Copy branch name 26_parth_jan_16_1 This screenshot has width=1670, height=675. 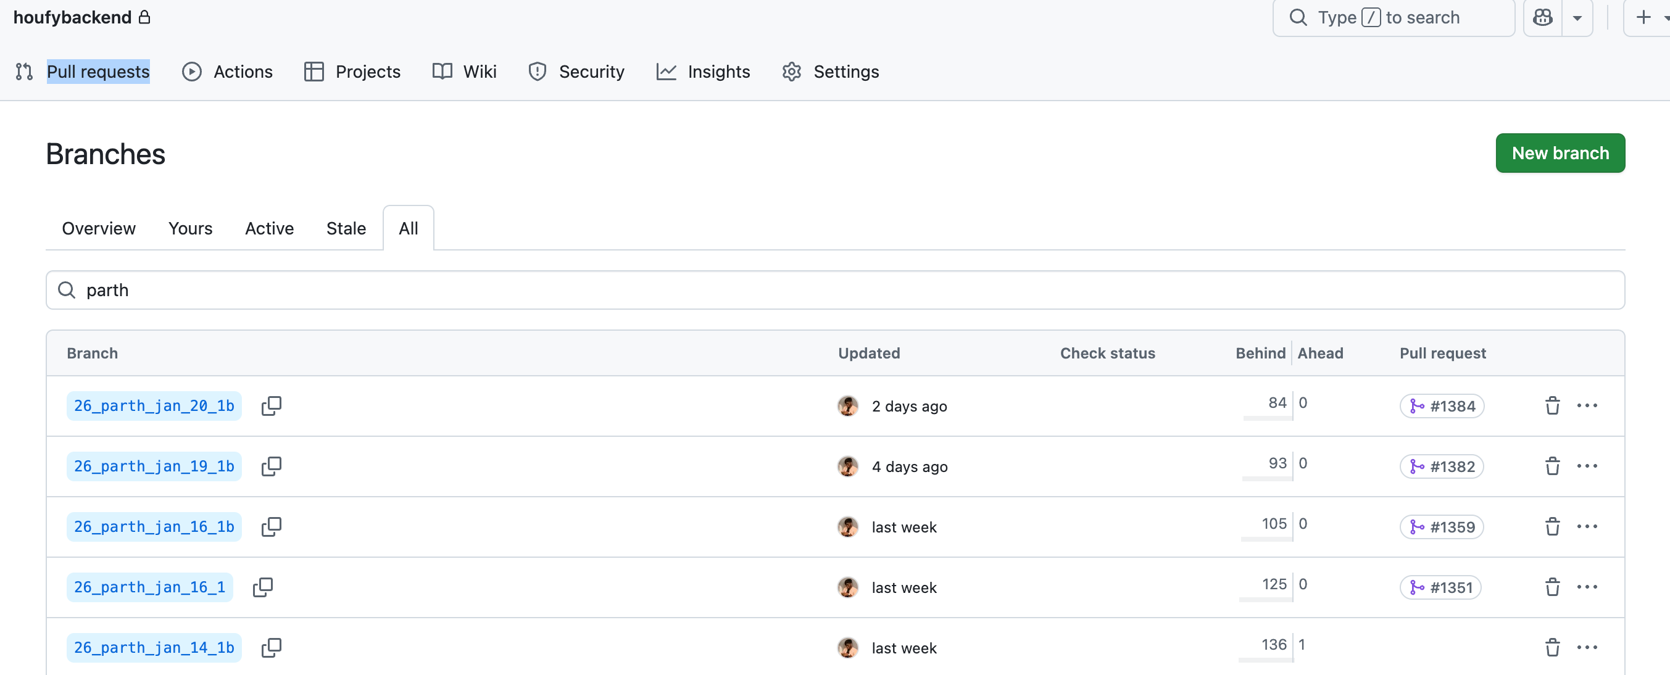click(262, 587)
